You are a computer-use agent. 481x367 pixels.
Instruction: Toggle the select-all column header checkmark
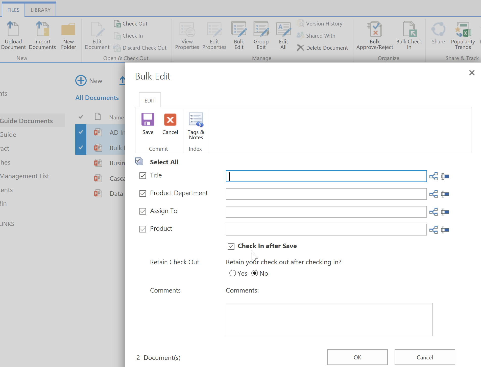(81, 117)
